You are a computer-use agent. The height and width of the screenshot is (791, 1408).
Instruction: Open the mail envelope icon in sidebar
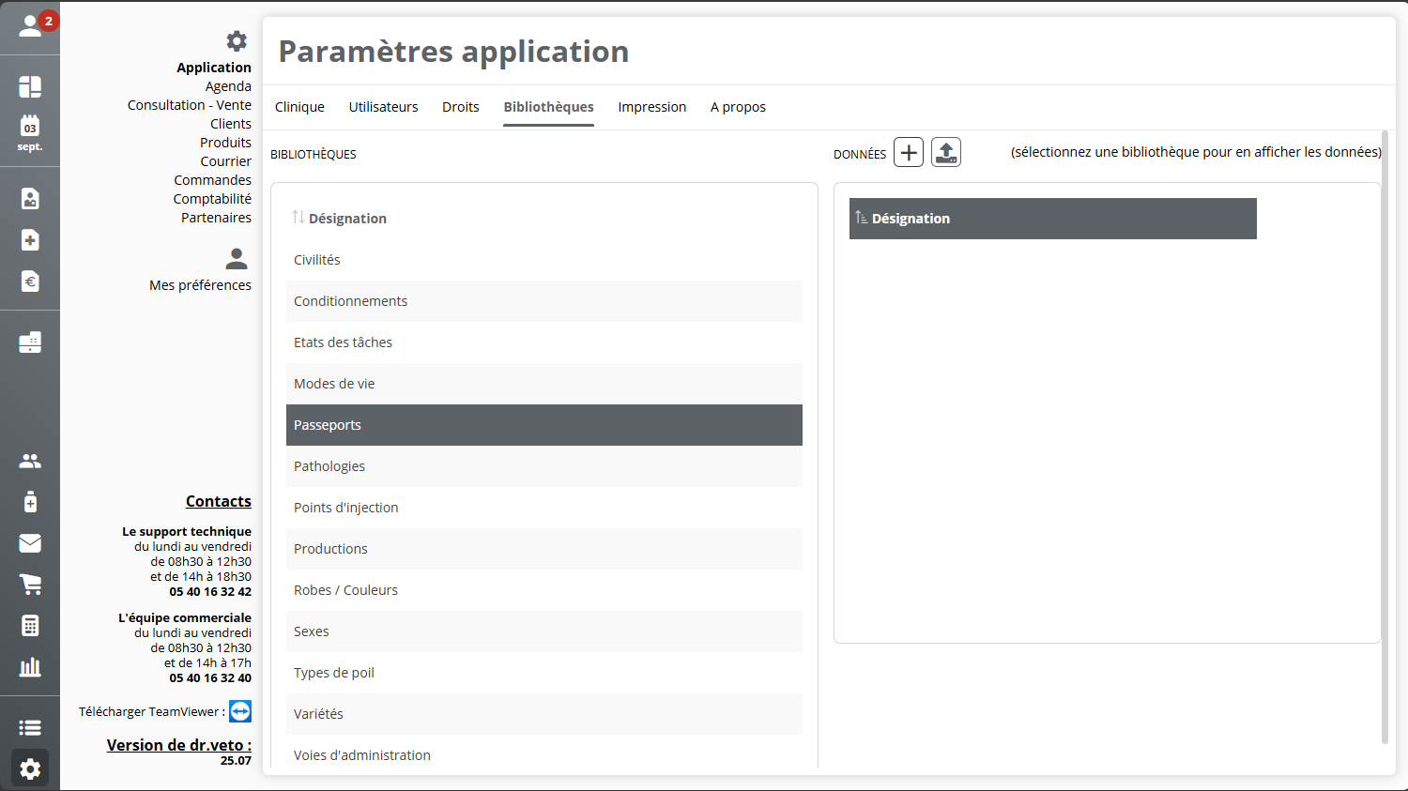tap(30, 543)
